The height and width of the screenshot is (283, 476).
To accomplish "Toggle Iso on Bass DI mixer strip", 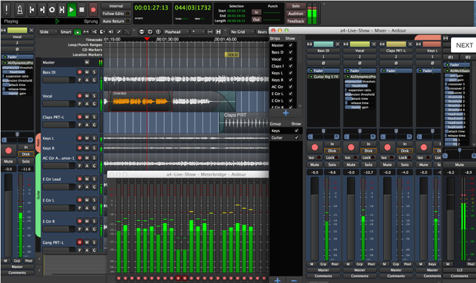I will [x=315, y=158].
